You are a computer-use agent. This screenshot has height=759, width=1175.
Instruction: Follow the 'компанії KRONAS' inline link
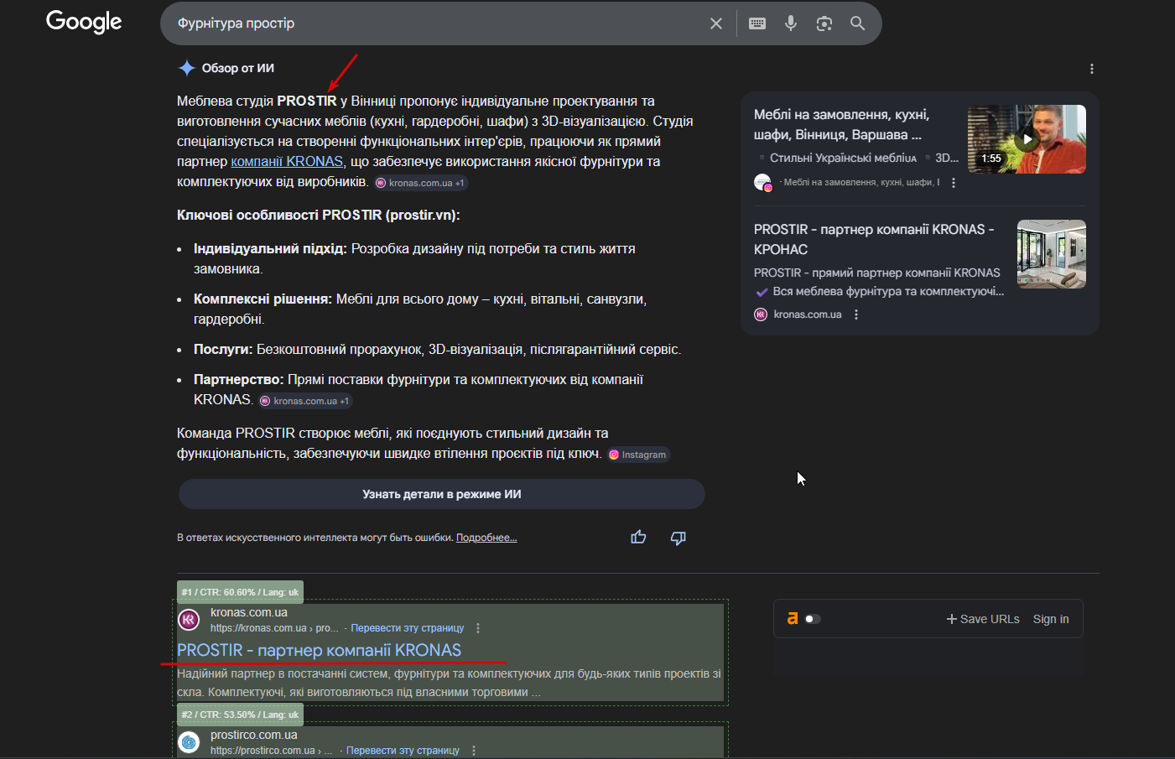[x=287, y=161]
